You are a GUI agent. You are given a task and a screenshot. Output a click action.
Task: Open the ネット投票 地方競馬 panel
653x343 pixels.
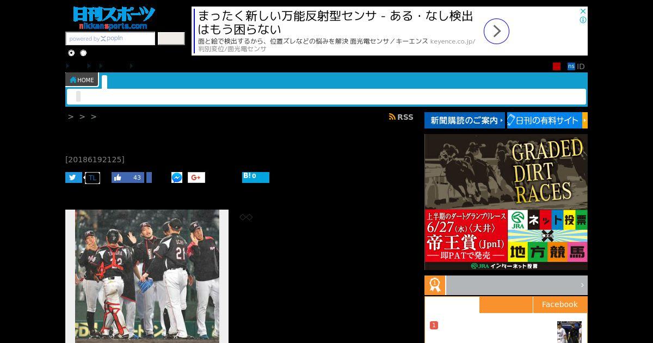tap(547, 236)
